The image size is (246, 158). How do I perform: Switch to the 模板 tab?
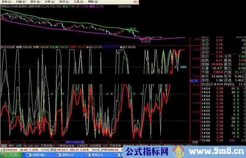coord(11,146)
